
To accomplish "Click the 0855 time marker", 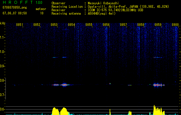I will pyautogui.click(x=89, y=25).
